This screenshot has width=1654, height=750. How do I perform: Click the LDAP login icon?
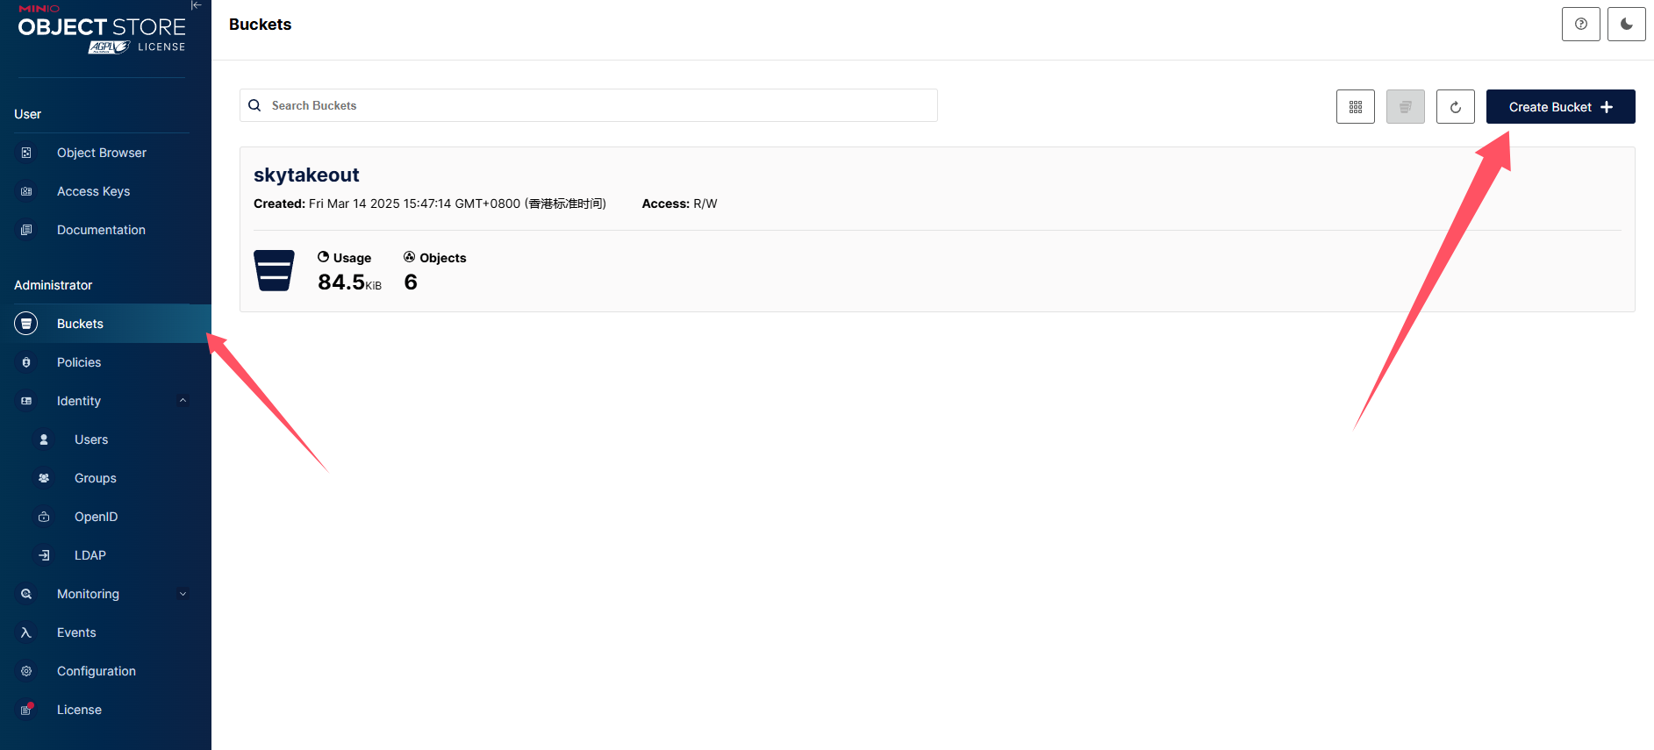pyautogui.click(x=44, y=555)
